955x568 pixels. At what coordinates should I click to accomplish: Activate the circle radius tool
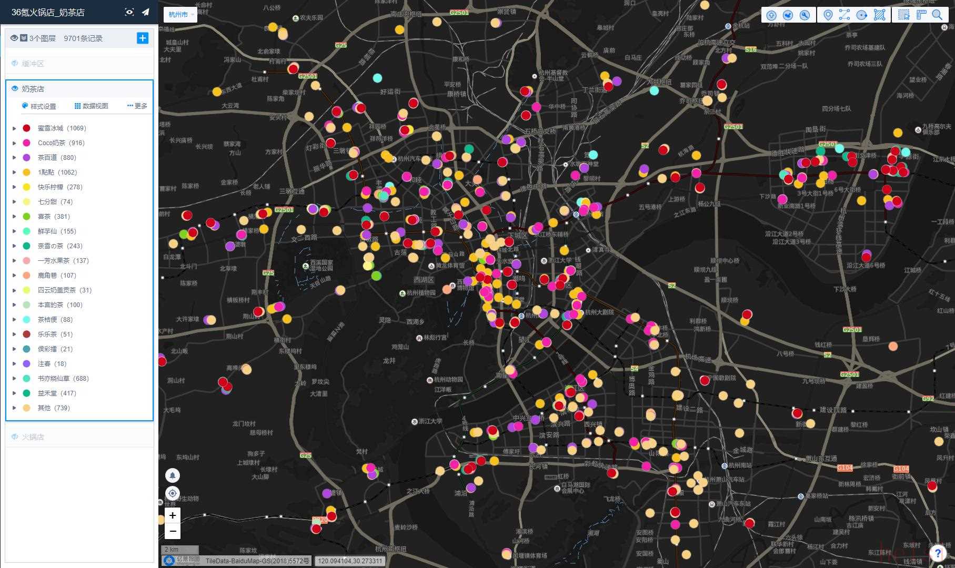tap(862, 15)
